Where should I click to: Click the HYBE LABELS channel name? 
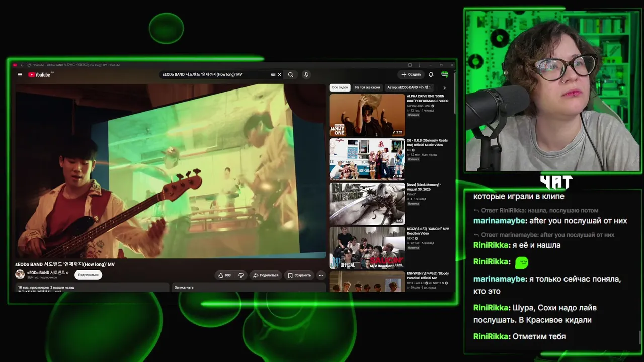[x=416, y=283]
